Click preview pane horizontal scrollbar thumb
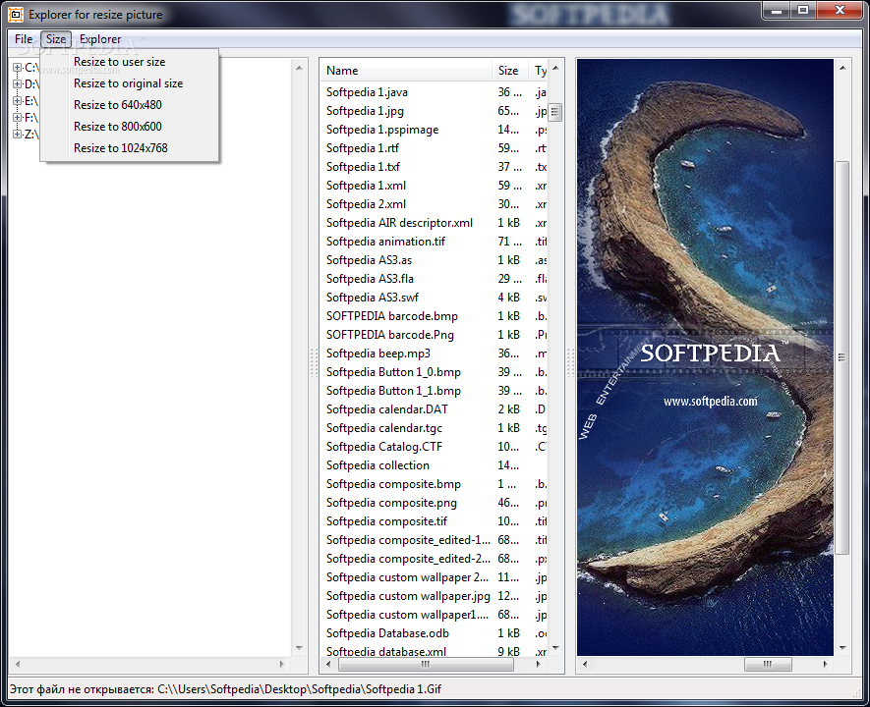Screen dimensions: 870x707 (x=768, y=664)
